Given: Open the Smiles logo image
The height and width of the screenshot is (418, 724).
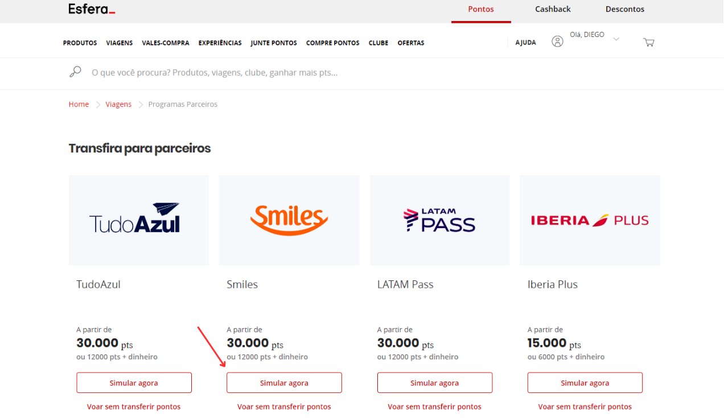Looking at the screenshot, I should point(289,220).
